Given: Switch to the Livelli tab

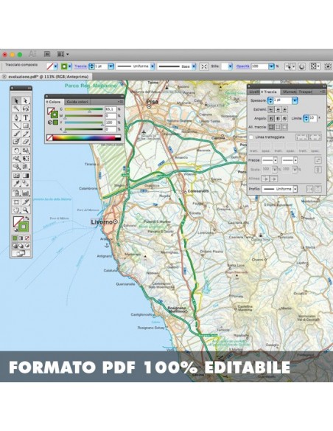Looking at the screenshot, I should (254, 92).
